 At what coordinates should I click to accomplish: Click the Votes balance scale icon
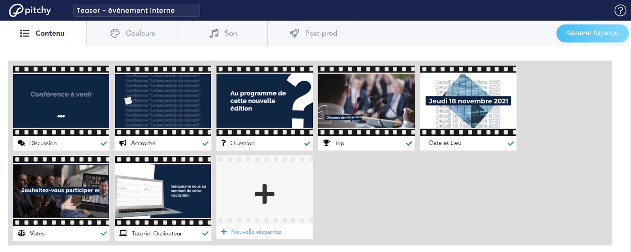(22, 233)
